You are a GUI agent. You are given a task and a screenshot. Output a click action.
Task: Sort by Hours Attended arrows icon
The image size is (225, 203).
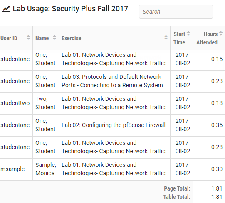pyautogui.click(x=221, y=33)
